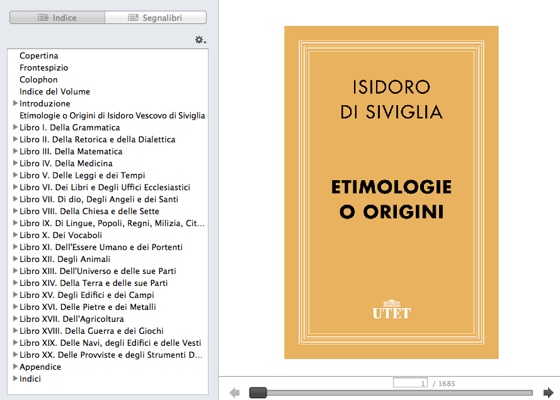
Task: Go to next page arrow
Action: (x=548, y=393)
